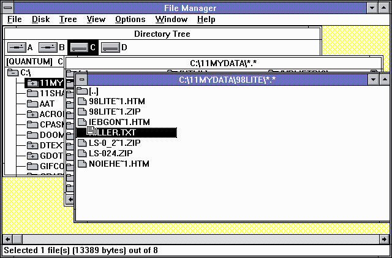This screenshot has height=258, width=392.
Task: Select the DOOM folder in tree
Action: 32,135
